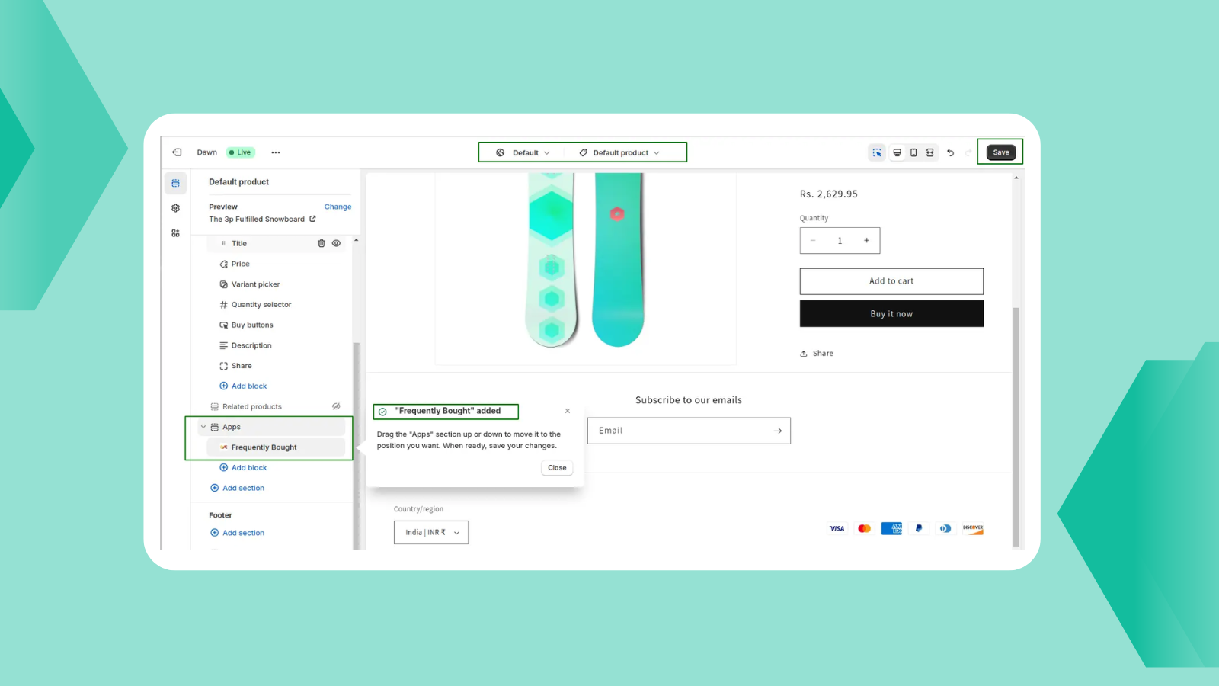Click the undo arrow icon
Image resolution: width=1219 pixels, height=686 pixels.
950,152
